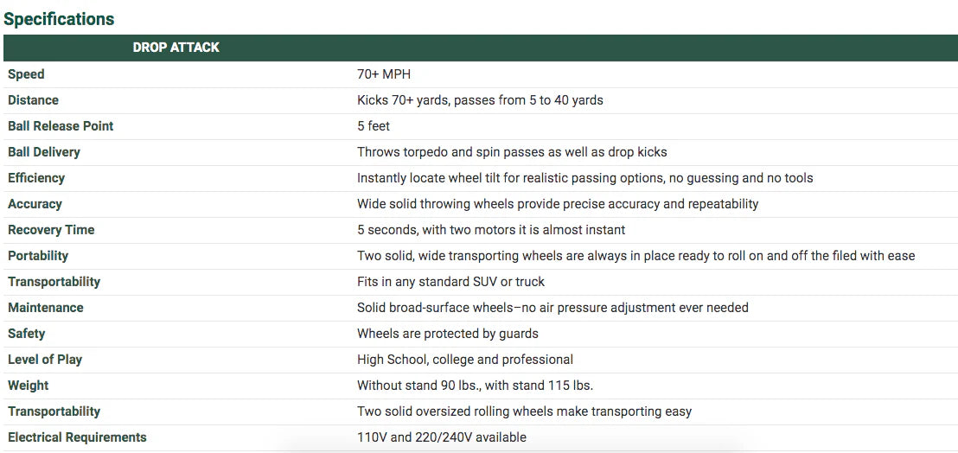Click the 70+ MPH speed value

[x=383, y=74]
